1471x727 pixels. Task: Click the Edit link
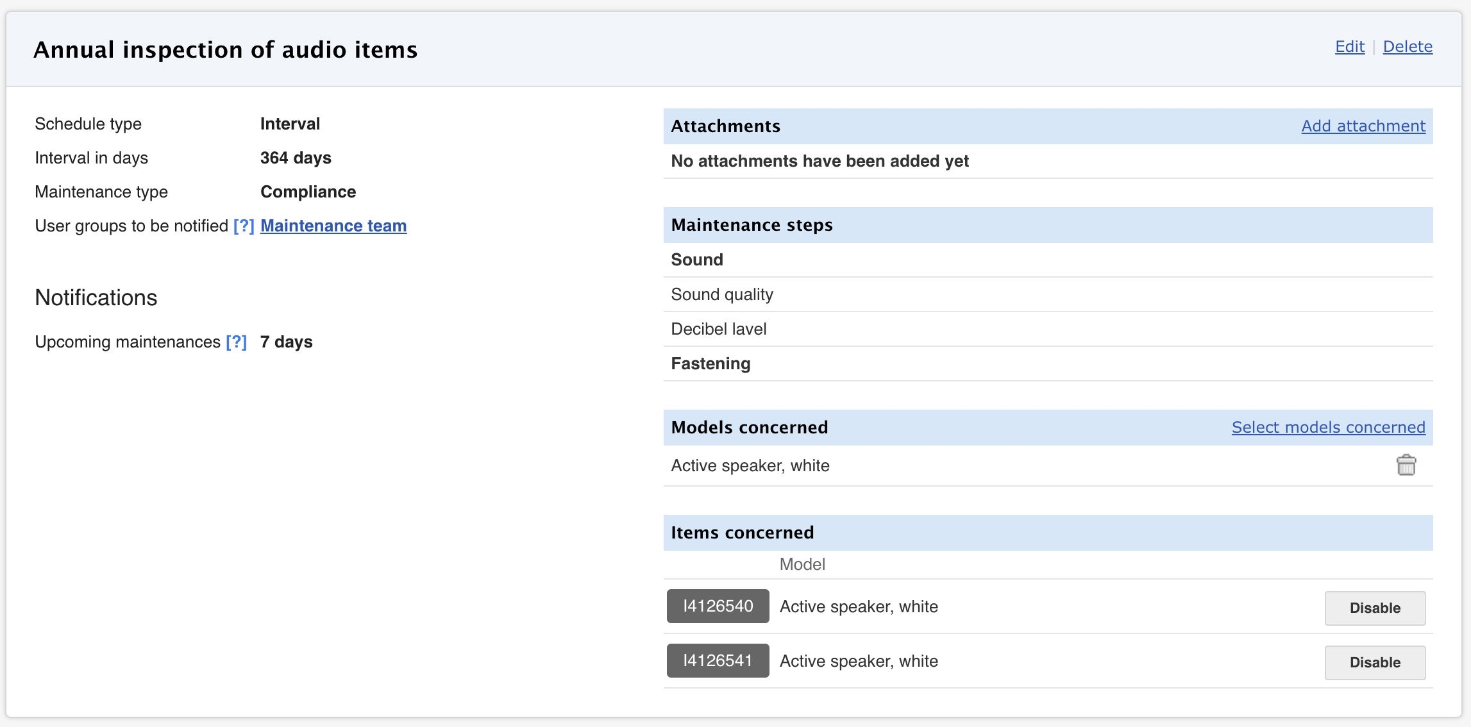[x=1349, y=47]
